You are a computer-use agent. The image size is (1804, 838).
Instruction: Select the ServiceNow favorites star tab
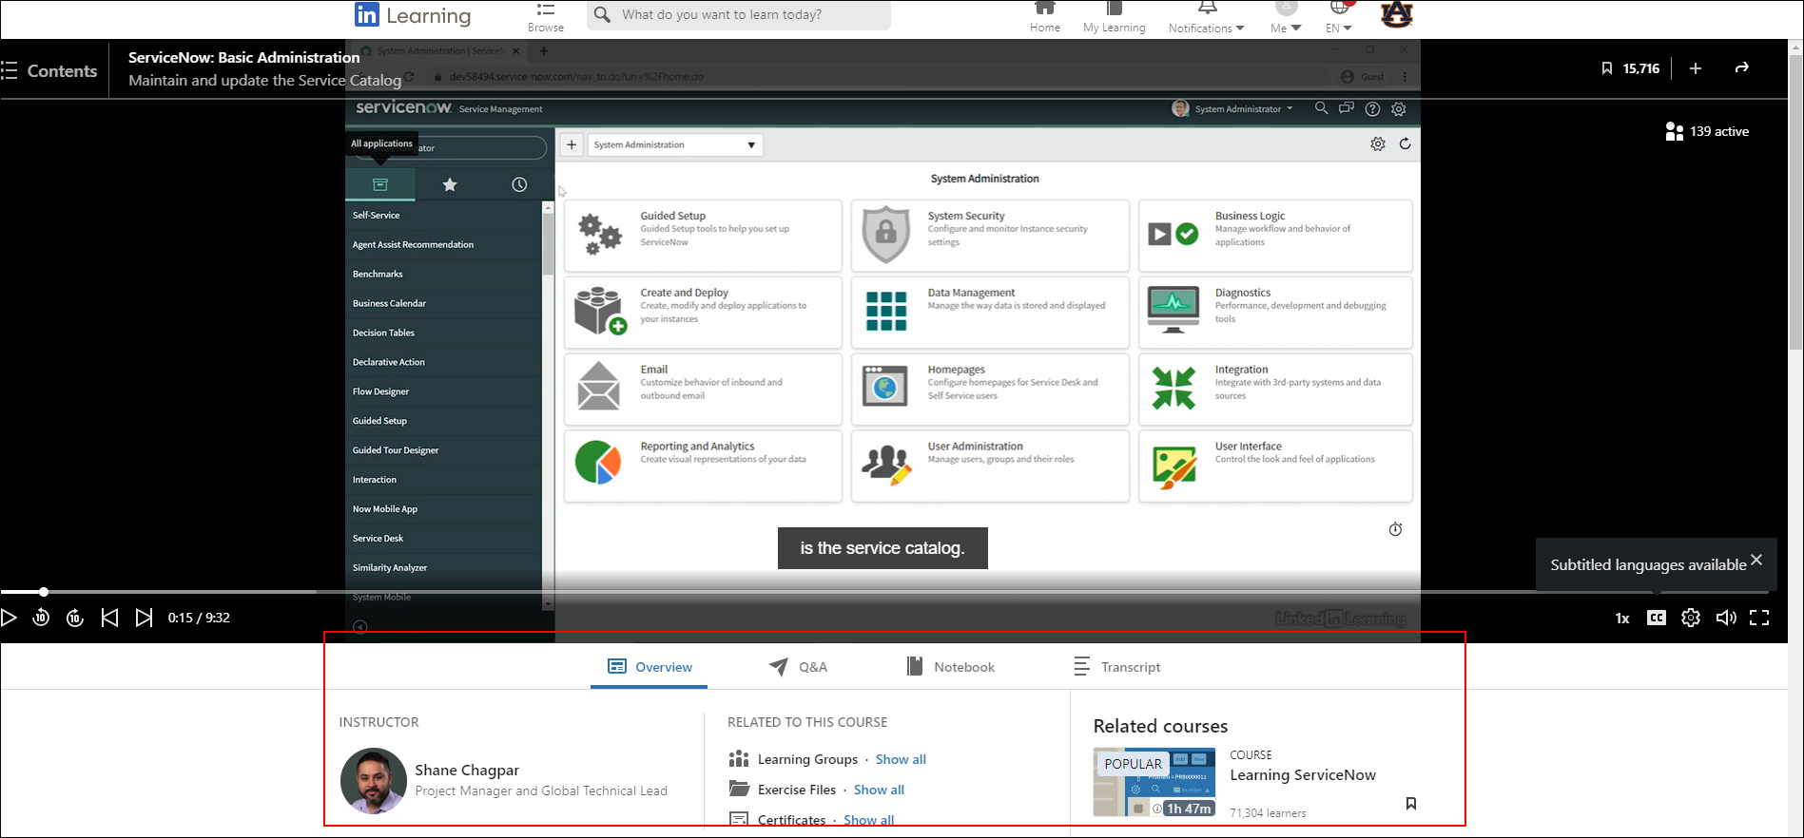pos(450,184)
